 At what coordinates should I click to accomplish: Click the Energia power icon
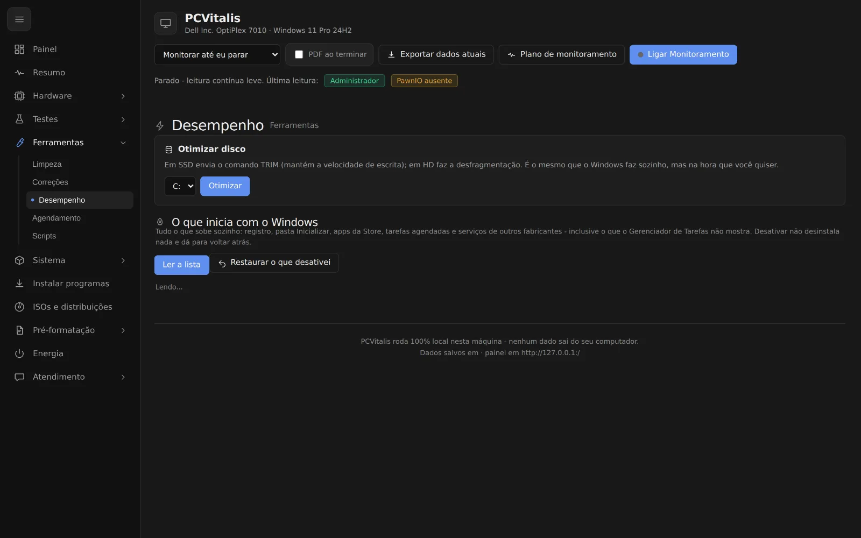click(19, 353)
